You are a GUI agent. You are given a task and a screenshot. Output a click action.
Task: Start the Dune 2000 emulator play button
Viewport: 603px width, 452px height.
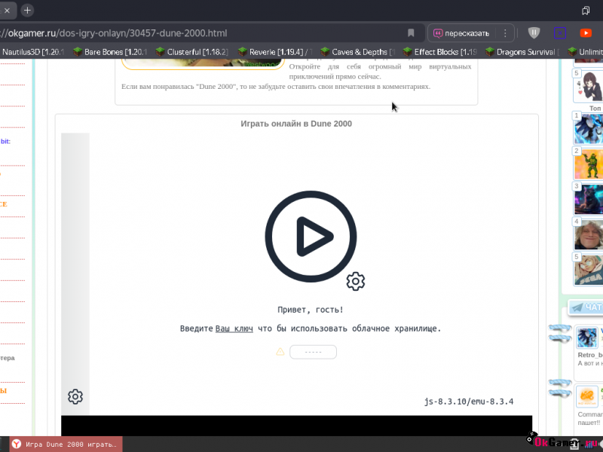[x=311, y=237]
